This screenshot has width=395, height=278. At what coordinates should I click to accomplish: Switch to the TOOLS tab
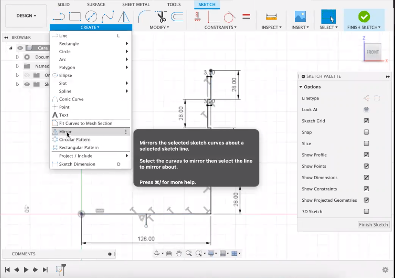pos(174,4)
